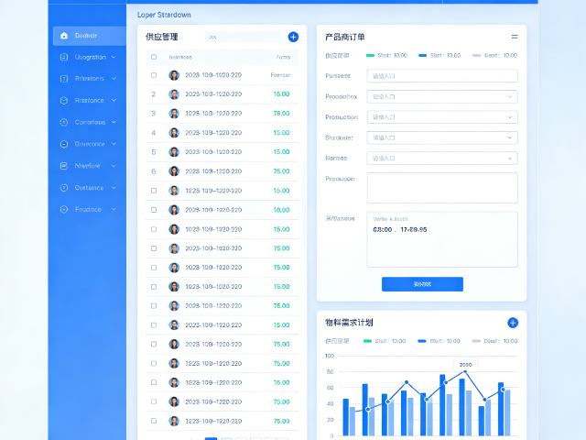586x440 pixels.
Task: Check the 1223-109-1220-220 row checkbox
Action: (154, 191)
